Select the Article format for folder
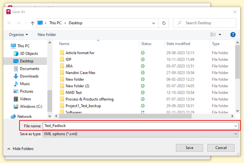Image resolution: width=244 pixels, height=163 pixels. [x=80, y=53]
